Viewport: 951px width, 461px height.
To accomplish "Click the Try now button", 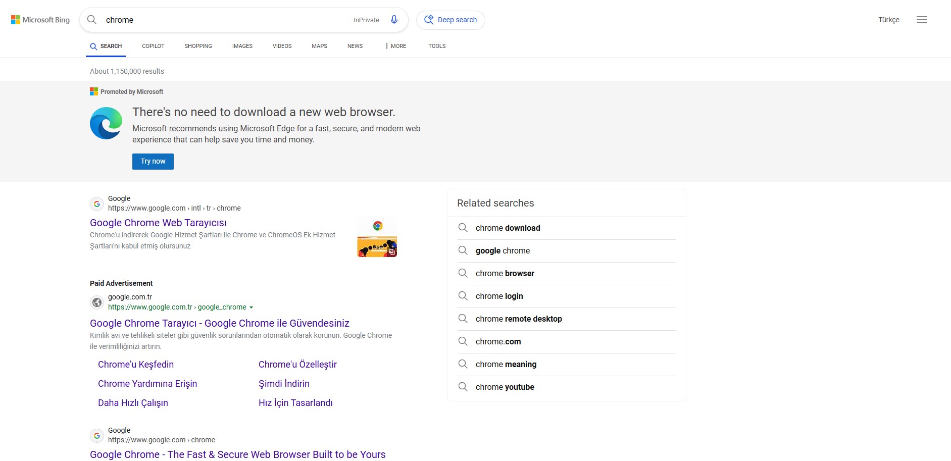I will point(153,162).
